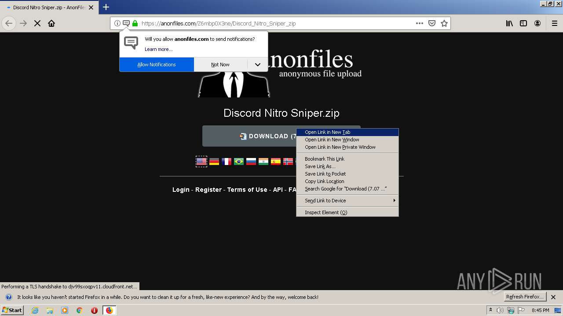Select Save Link to Pocket
Screen dimensions: 563x316
point(347,174)
